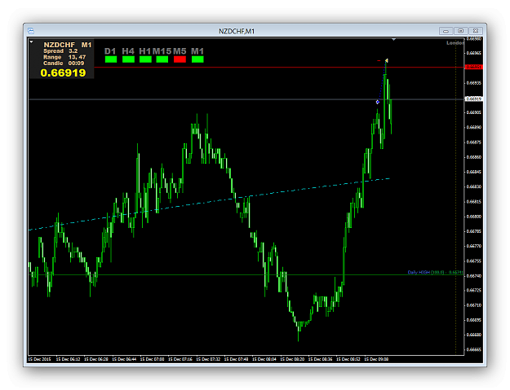Image resolution: width=510 pixels, height=390 pixels.
Task: Click the orange trade close arrow marker
Action: pos(387,60)
